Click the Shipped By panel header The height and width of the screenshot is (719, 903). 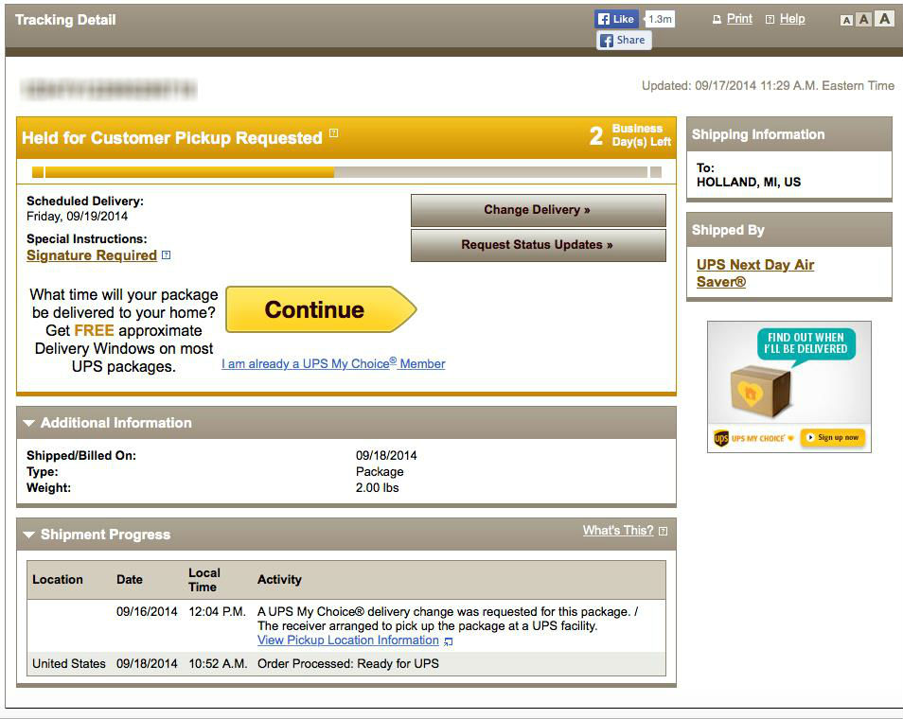click(x=789, y=230)
